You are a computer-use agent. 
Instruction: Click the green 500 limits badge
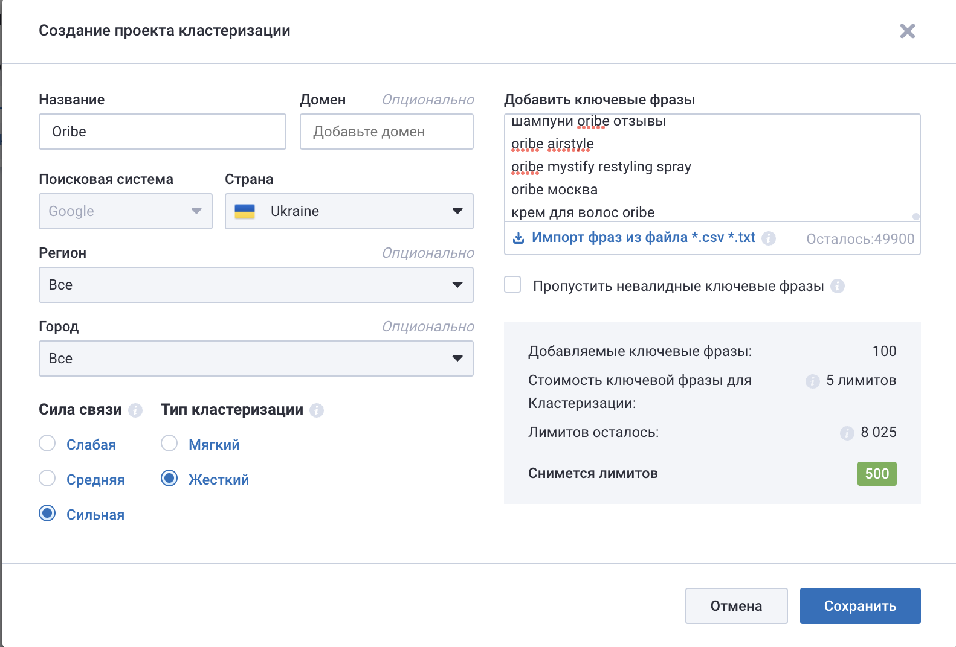[x=877, y=474]
